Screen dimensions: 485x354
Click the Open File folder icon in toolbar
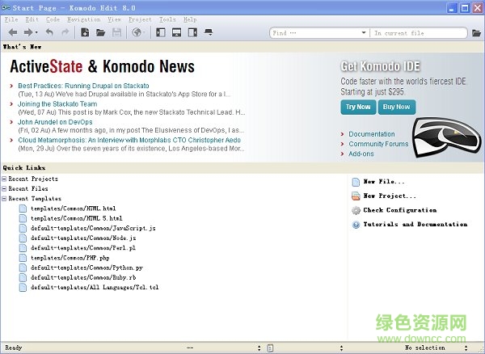100,32
